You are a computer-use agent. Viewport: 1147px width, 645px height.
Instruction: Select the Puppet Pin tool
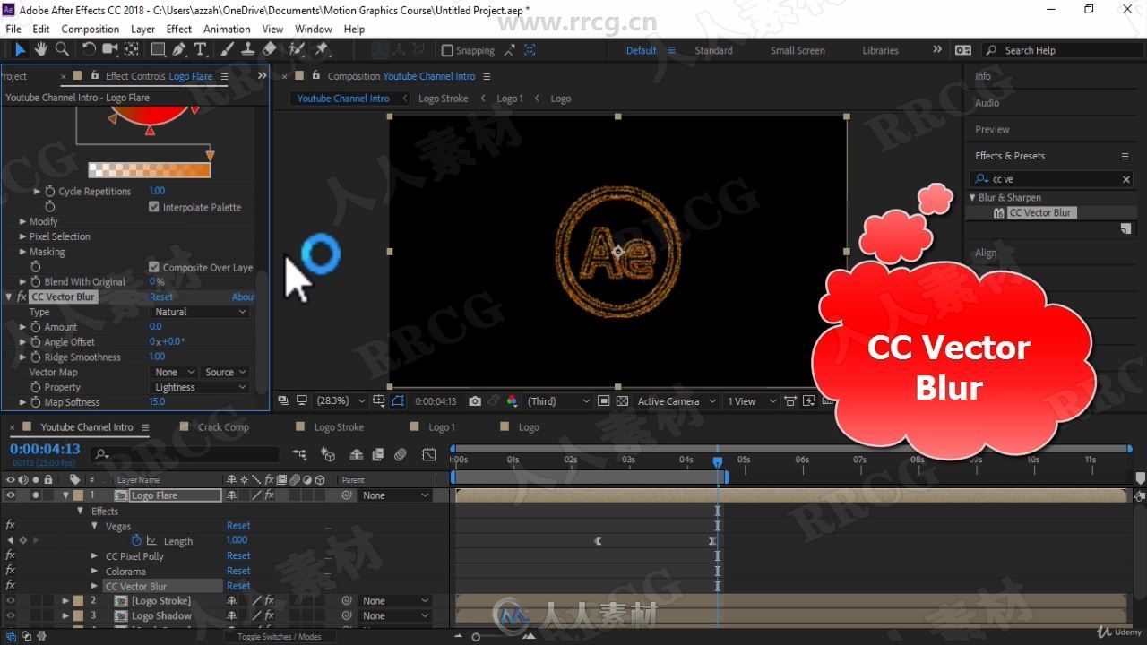click(321, 50)
